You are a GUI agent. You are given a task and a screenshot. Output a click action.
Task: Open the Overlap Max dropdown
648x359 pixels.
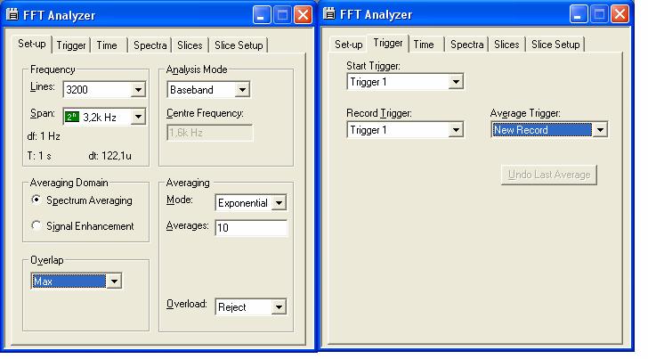pyautogui.click(x=113, y=281)
